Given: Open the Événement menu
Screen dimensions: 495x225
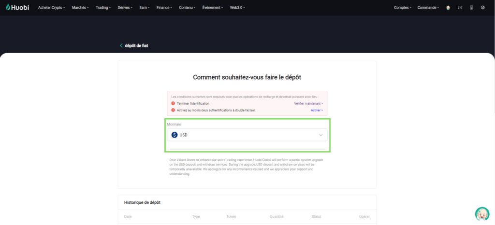Looking at the screenshot, I should (213, 8).
